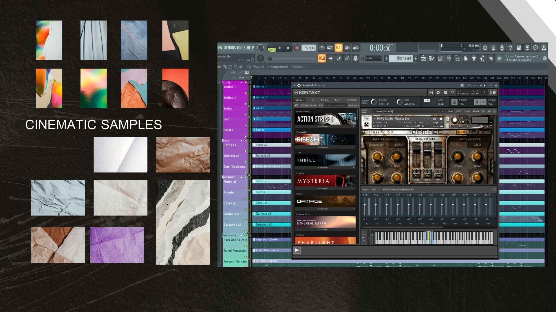Open the Line snap dropdown
The image size is (556, 312).
pos(374,58)
